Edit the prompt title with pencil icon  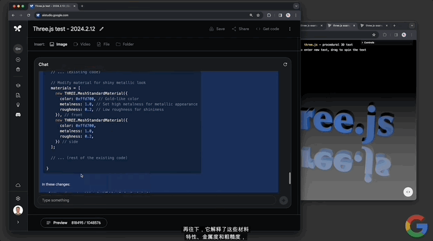102,29
